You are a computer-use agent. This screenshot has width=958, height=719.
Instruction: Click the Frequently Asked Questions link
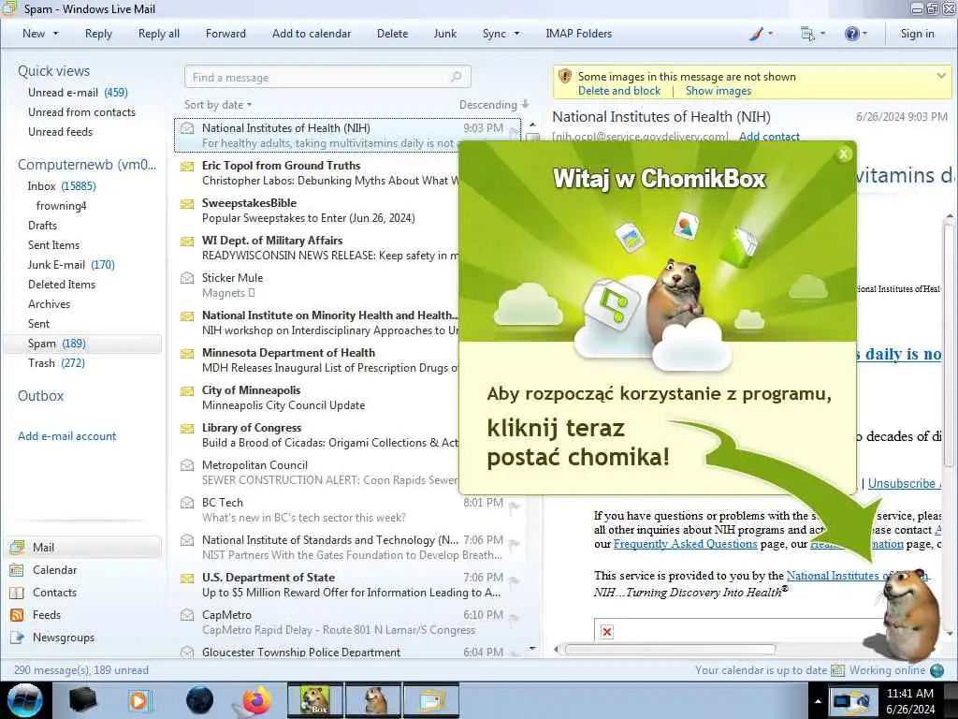pyautogui.click(x=685, y=544)
